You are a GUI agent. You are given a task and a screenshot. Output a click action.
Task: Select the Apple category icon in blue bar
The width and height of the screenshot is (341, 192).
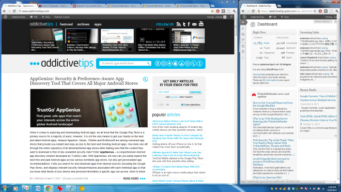point(176,64)
